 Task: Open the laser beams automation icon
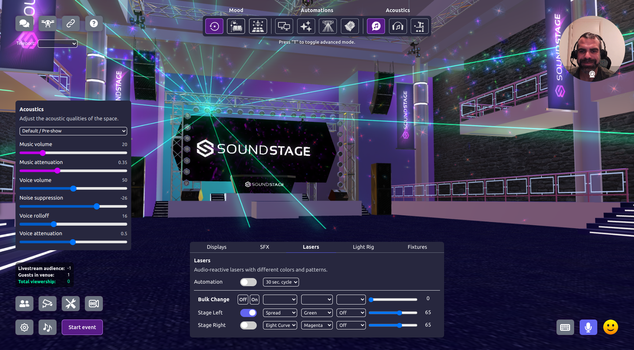(x=328, y=26)
